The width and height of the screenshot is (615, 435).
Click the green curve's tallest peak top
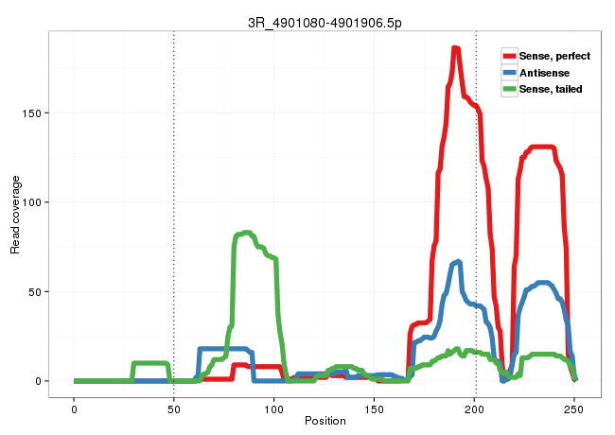[x=246, y=233]
